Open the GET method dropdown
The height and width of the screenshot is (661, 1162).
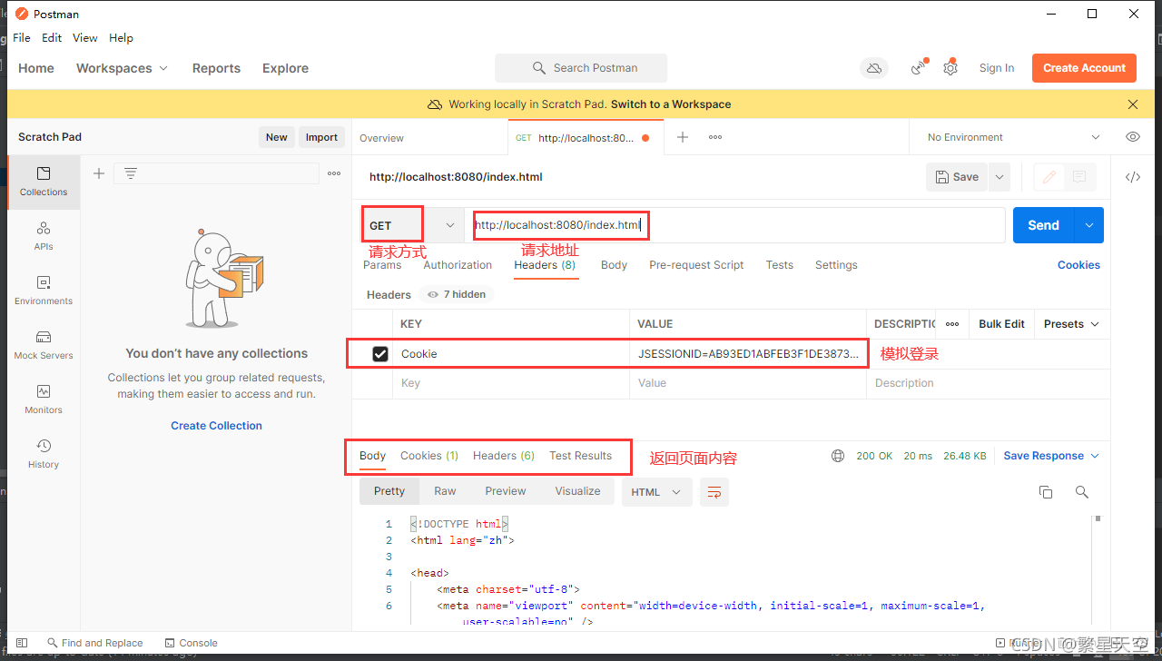(411, 225)
